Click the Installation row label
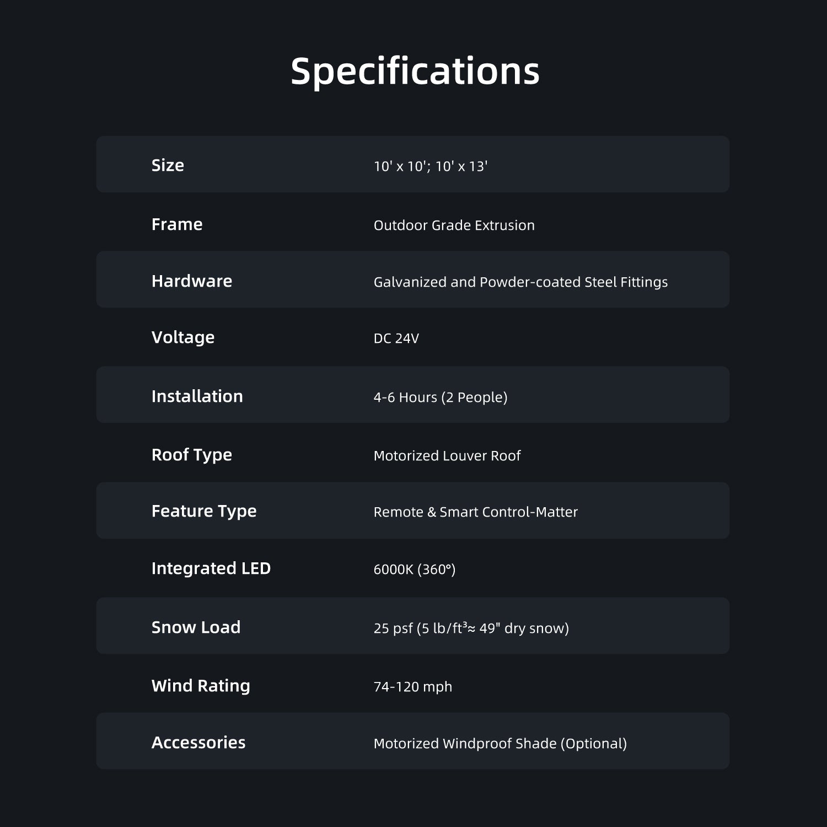This screenshot has height=827, width=827. [x=197, y=396]
